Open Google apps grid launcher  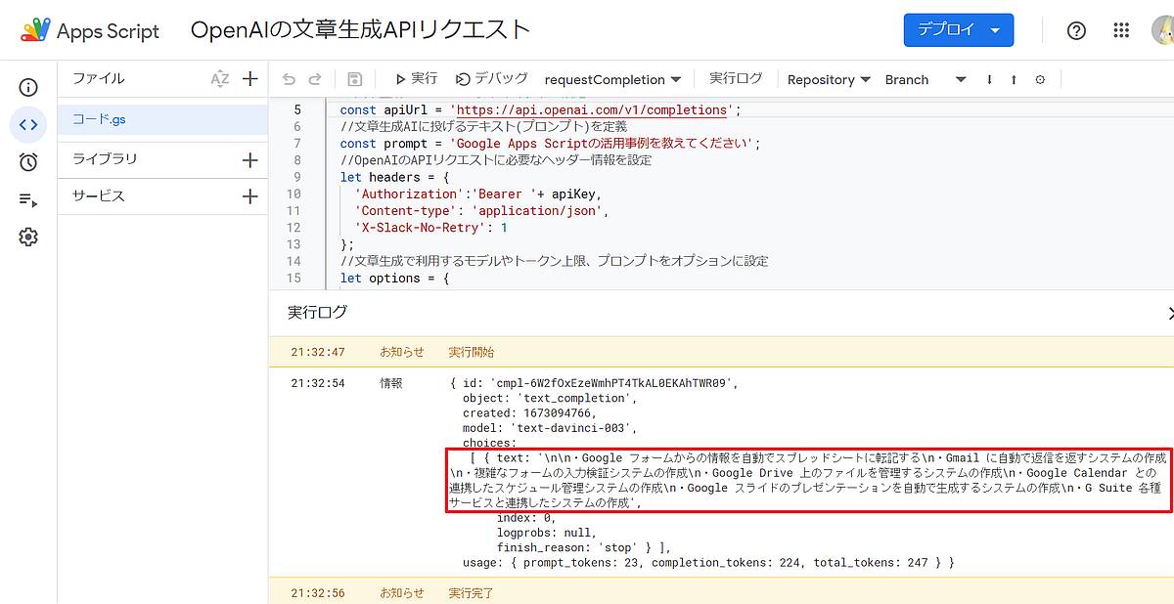1121,30
